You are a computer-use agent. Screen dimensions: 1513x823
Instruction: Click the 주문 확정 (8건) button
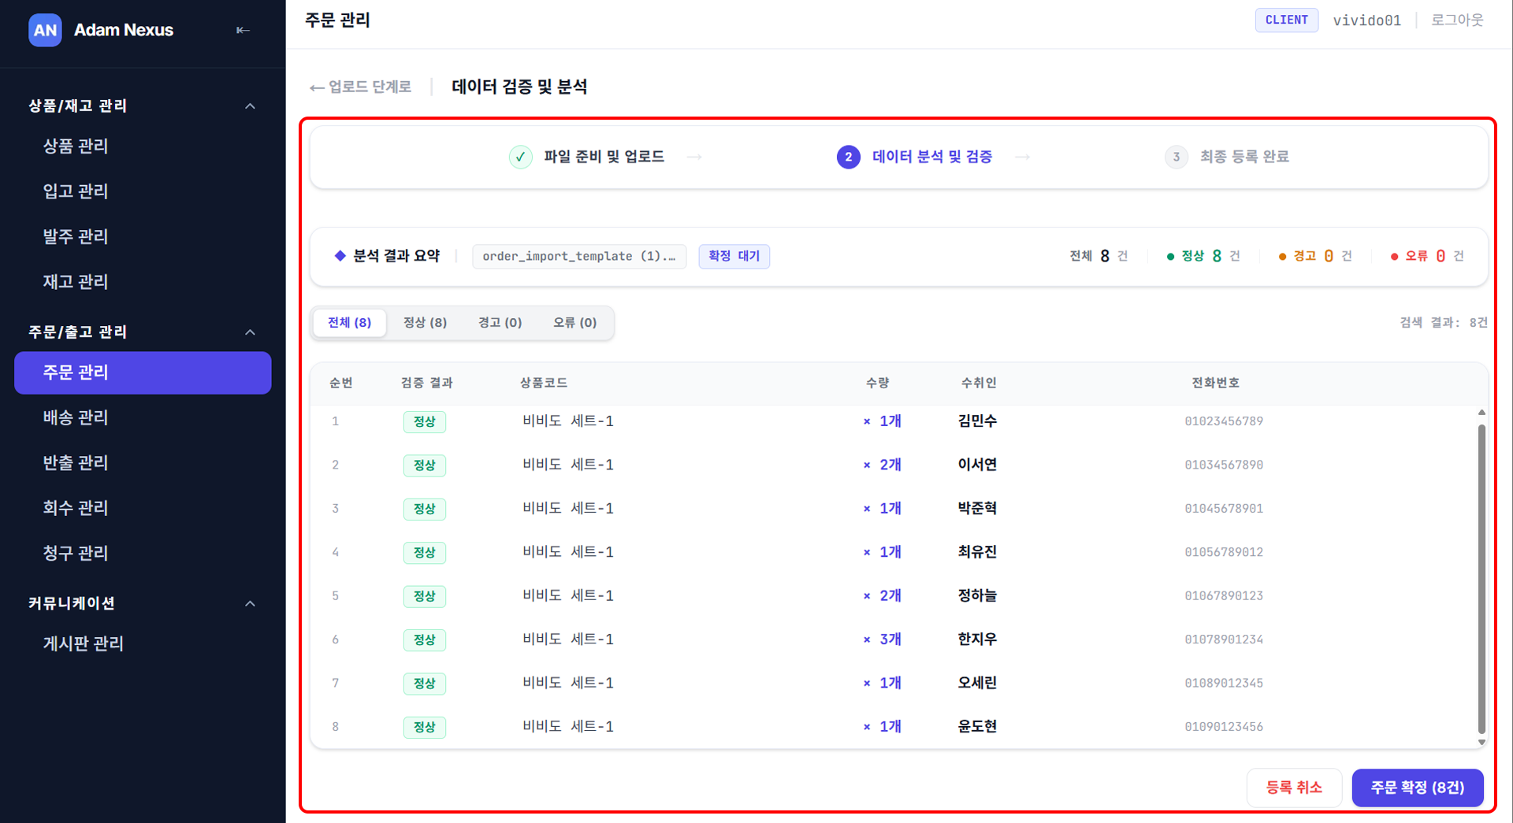[1418, 788]
